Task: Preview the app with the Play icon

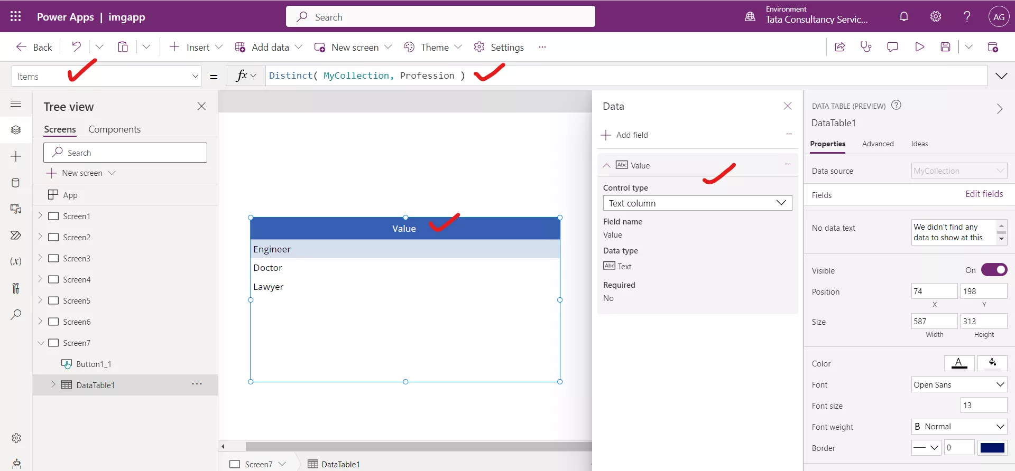Action: 919,47
